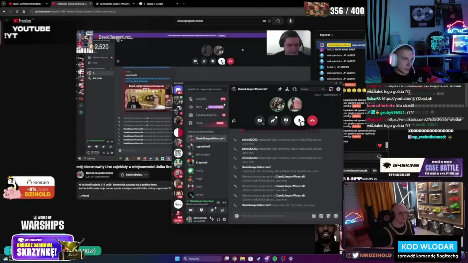The image size is (468, 263).
Task: Attach a file with the plus in message bar
Action: [x=237, y=216]
